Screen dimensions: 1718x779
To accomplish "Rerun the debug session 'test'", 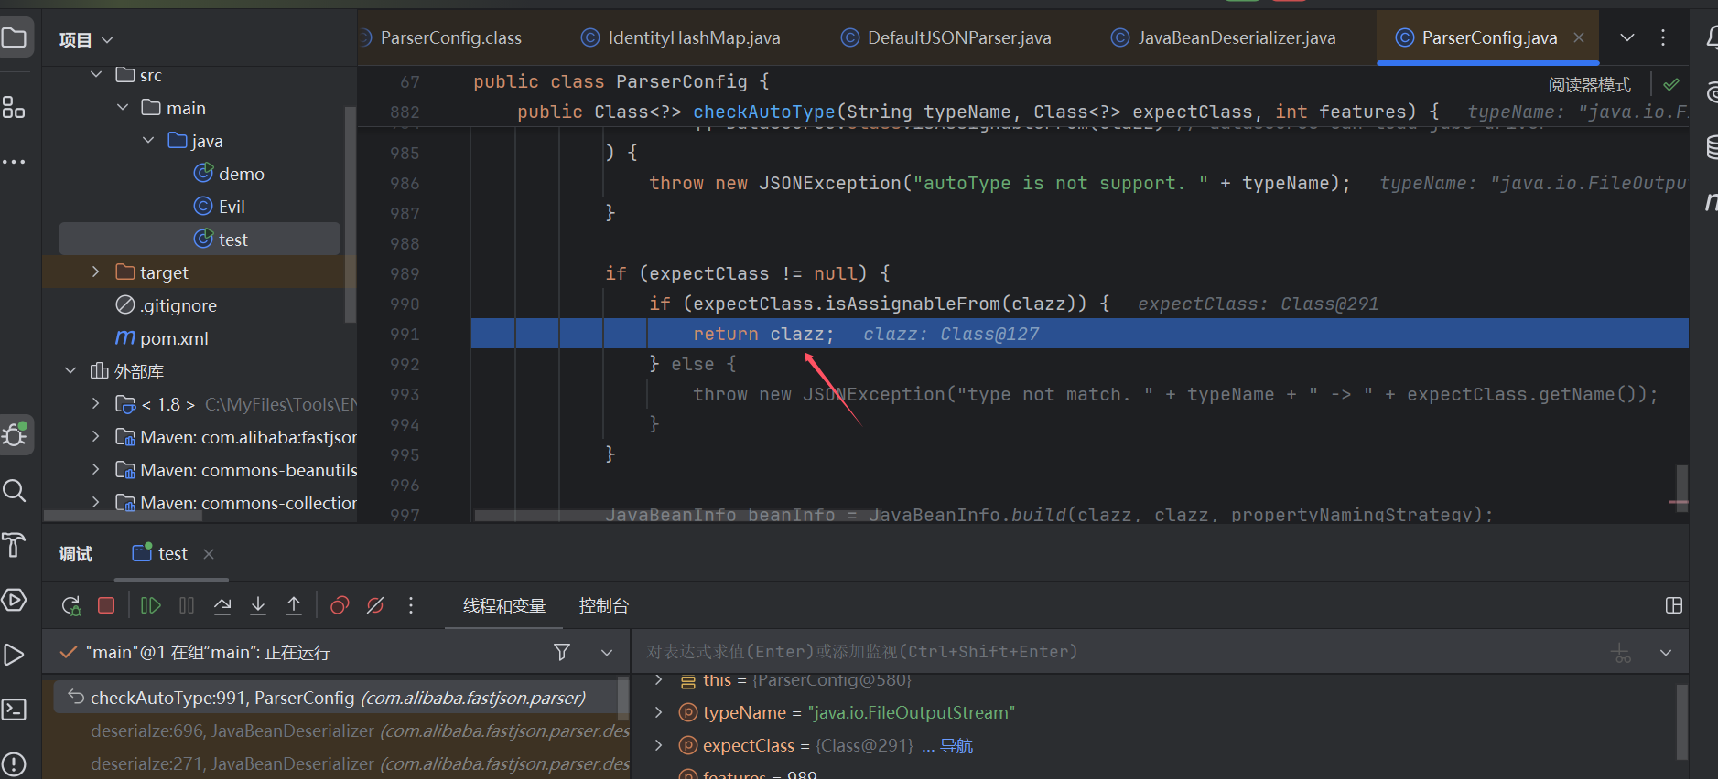I will [71, 605].
